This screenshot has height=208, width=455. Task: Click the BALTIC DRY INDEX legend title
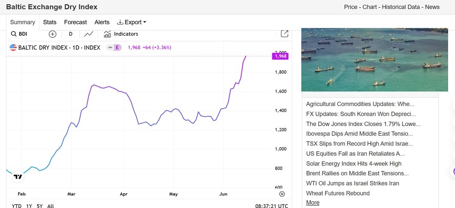coord(59,47)
